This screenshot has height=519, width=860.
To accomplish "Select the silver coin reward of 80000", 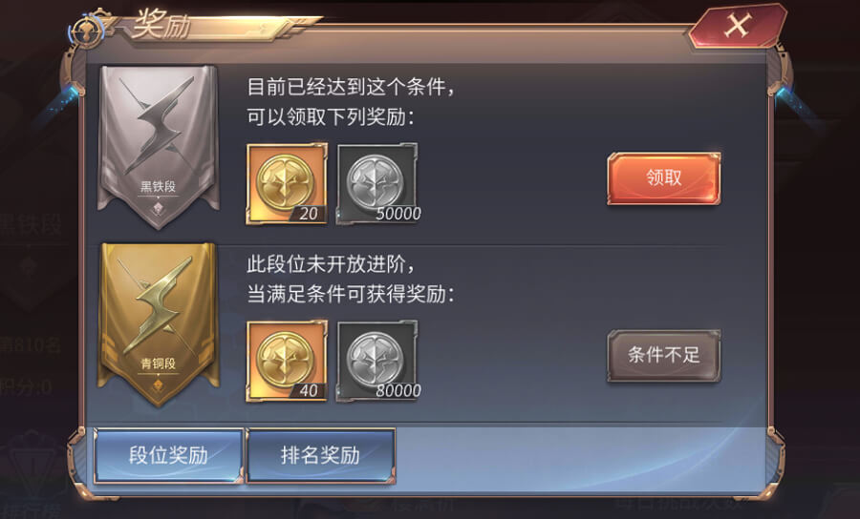I will point(377,362).
